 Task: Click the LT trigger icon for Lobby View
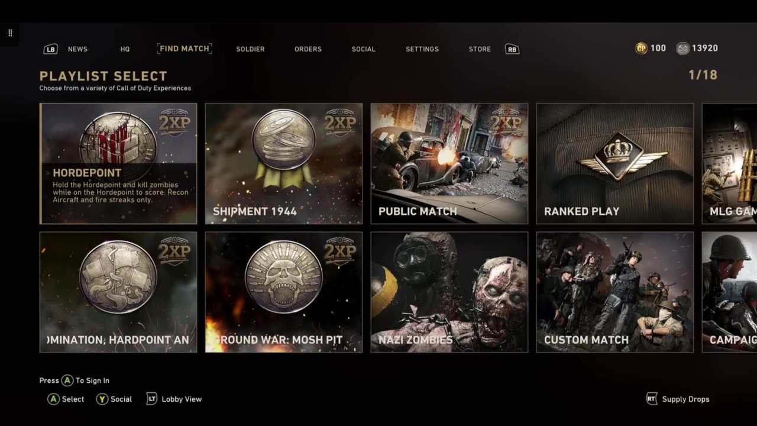[x=152, y=399]
